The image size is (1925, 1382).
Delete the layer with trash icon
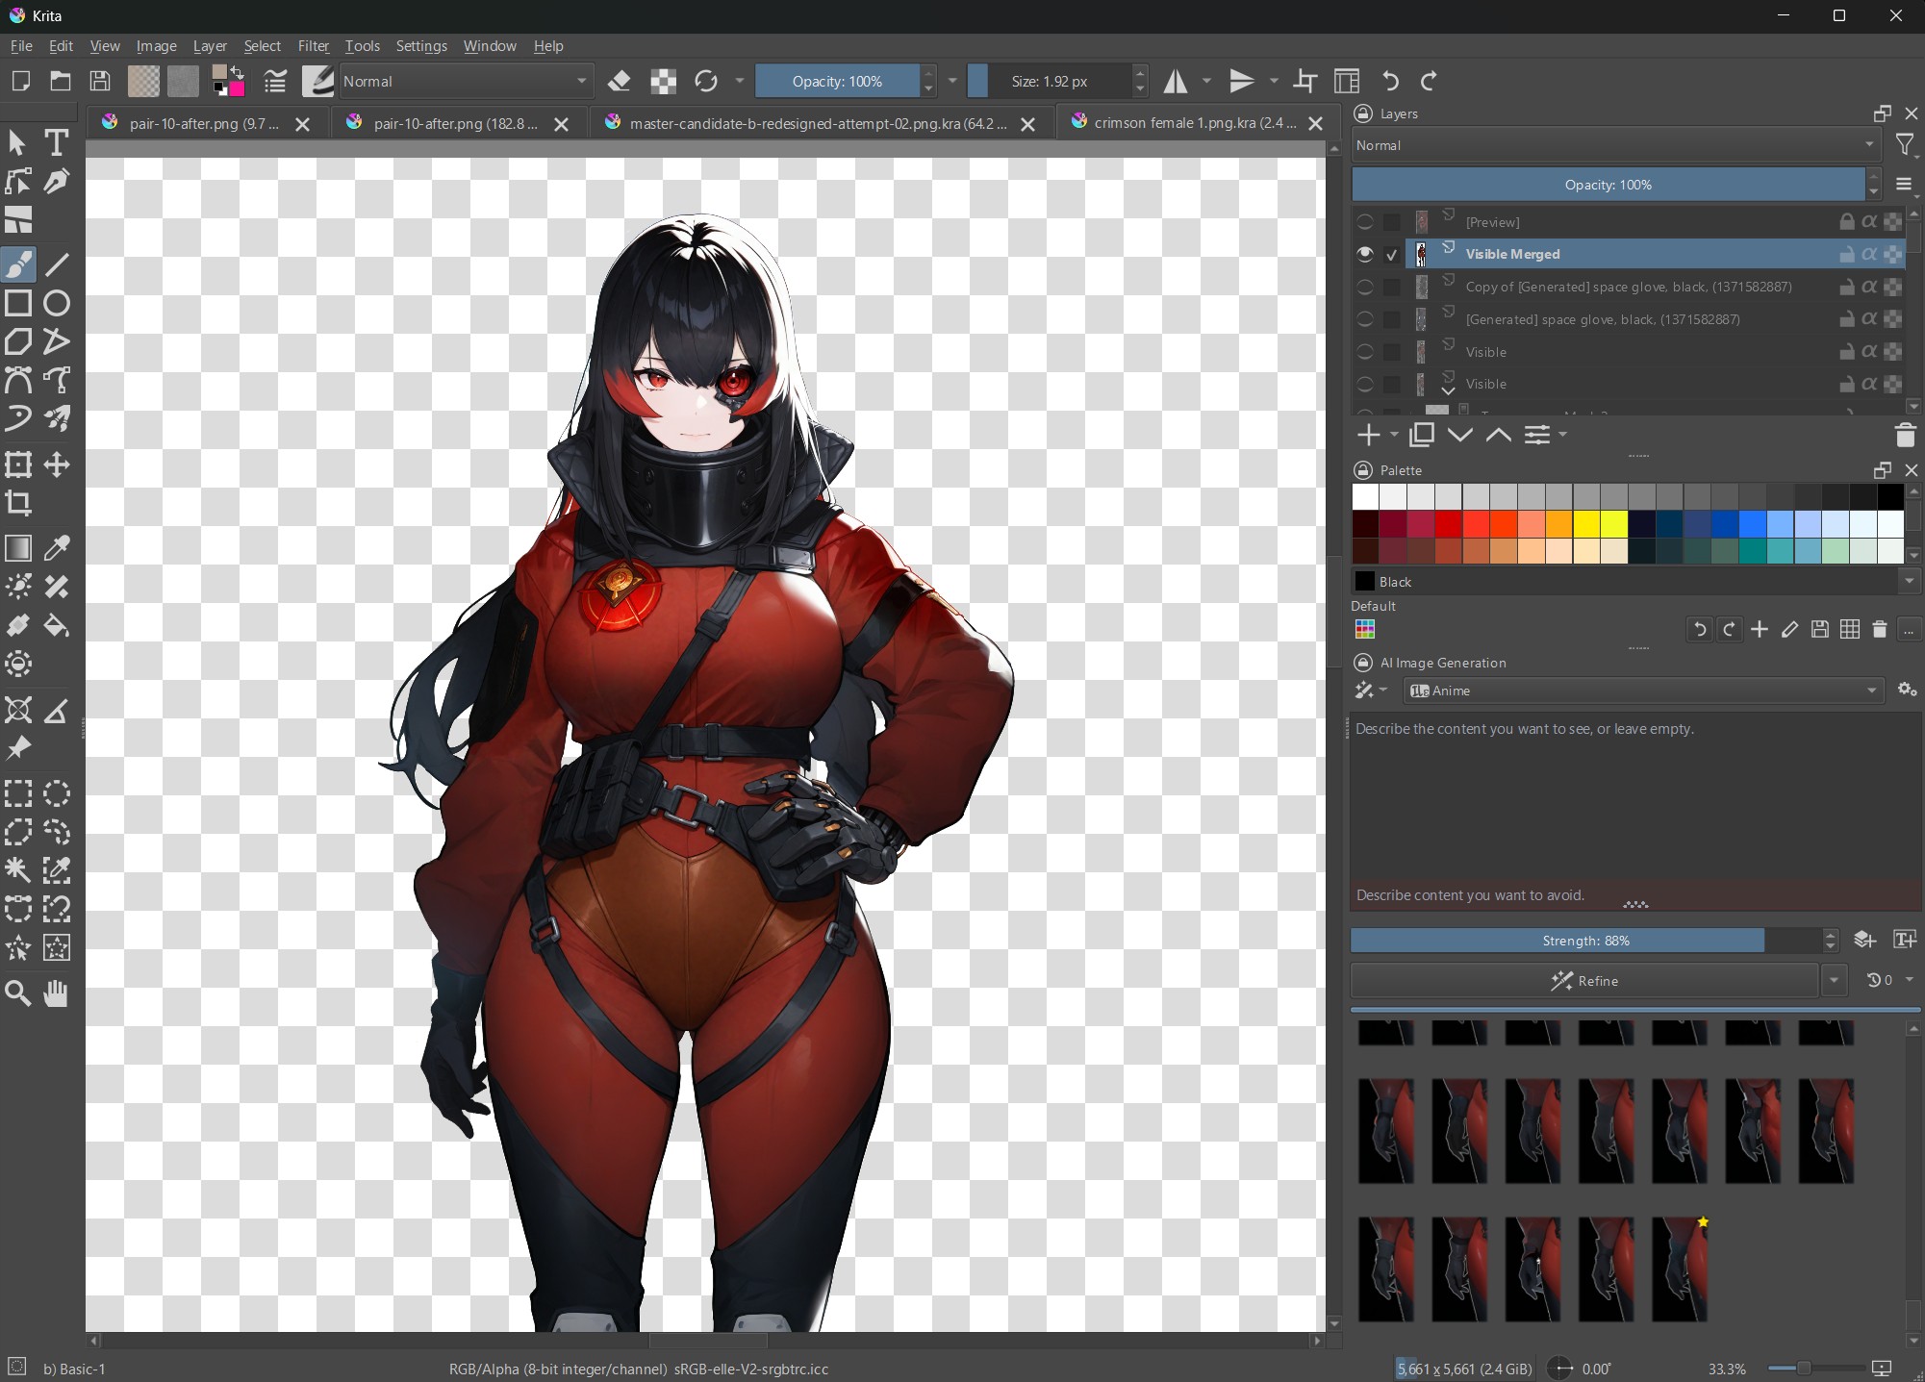point(1905,436)
